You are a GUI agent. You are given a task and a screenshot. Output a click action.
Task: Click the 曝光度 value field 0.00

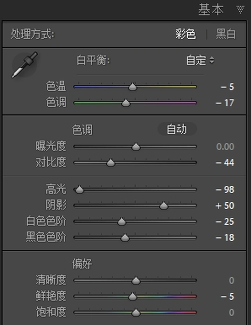coord(225,147)
